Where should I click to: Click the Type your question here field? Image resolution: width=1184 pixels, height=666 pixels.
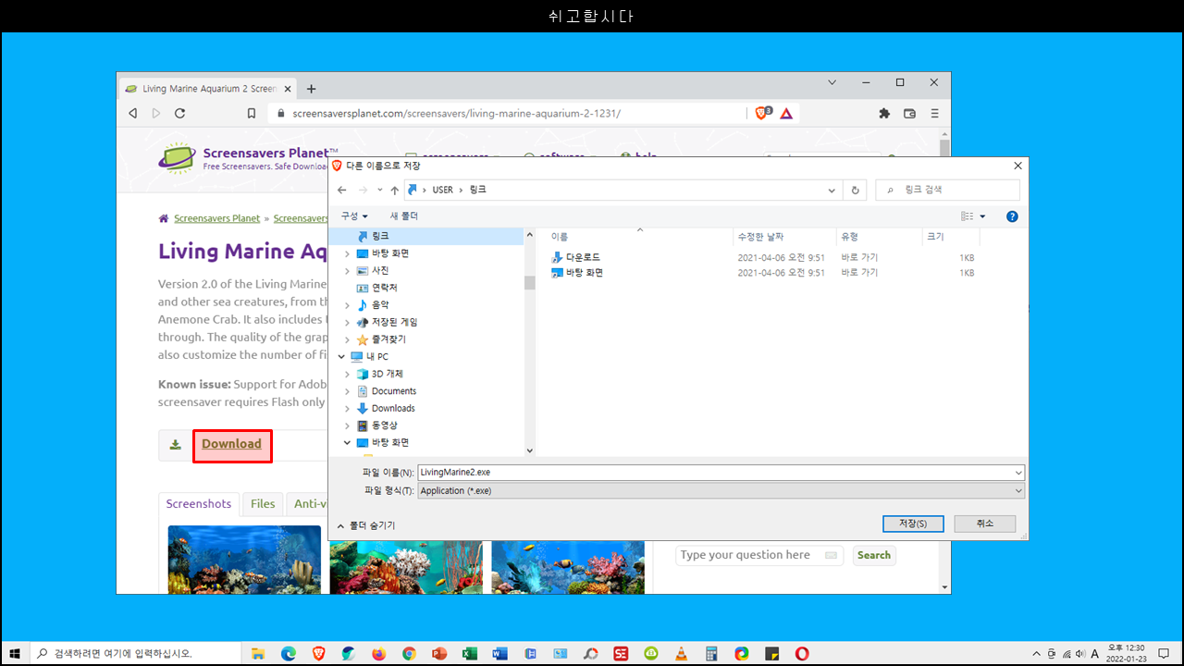760,555
